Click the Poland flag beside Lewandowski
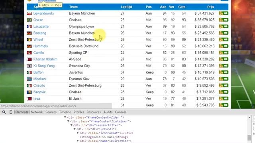Screen dimensions: 255x143 tap(29, 14)
